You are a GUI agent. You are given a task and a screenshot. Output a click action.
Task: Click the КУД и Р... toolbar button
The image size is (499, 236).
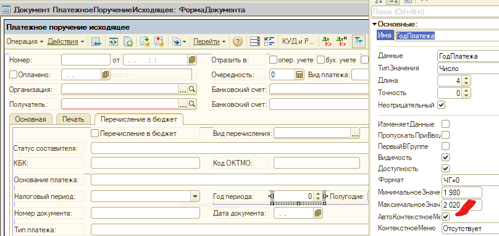[298, 41]
